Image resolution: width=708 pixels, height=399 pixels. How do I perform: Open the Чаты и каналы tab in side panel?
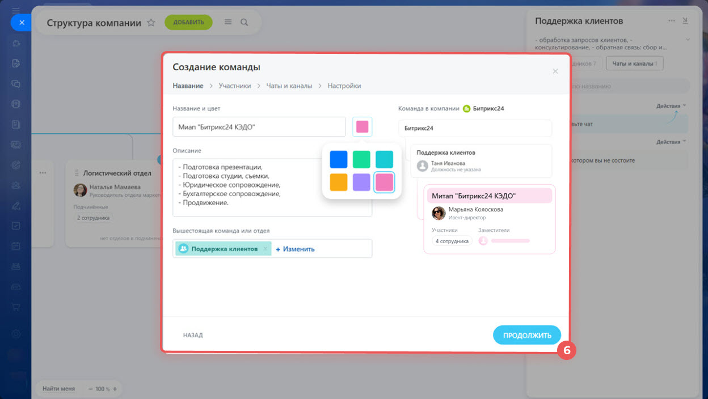pyautogui.click(x=635, y=63)
